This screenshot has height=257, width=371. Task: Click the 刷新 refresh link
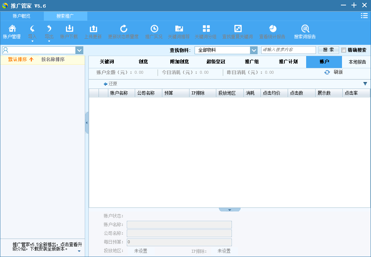[334, 72]
